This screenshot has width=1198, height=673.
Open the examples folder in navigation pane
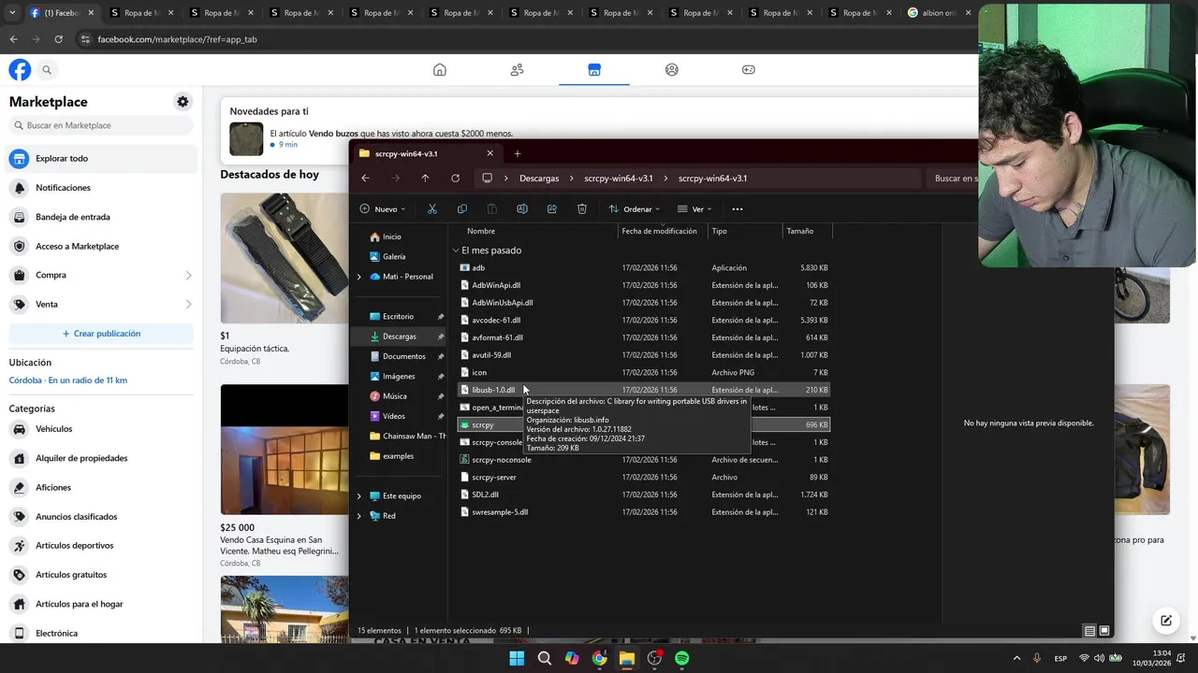[399, 456]
